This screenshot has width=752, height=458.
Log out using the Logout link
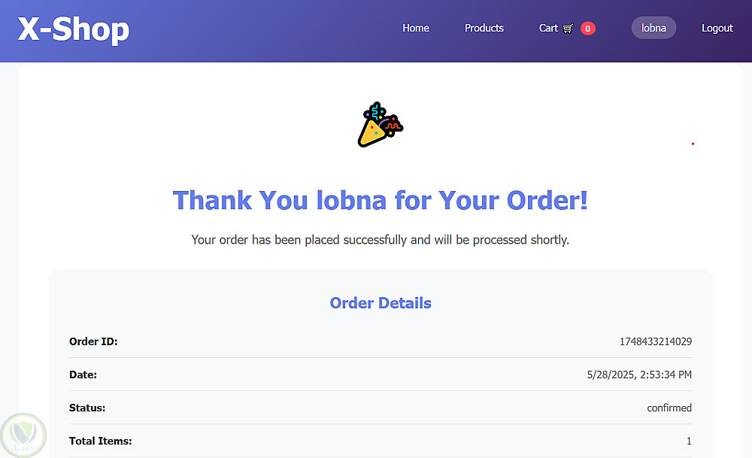click(717, 28)
